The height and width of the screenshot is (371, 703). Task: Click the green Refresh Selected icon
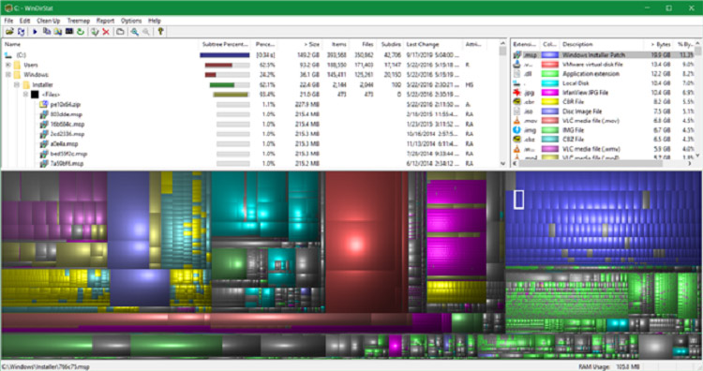click(81, 31)
